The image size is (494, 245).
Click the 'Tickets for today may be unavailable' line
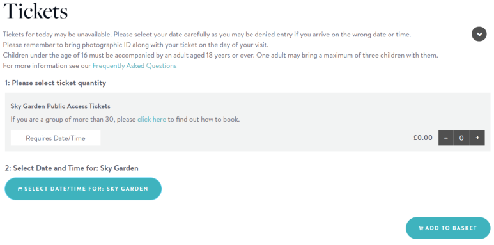pos(207,35)
